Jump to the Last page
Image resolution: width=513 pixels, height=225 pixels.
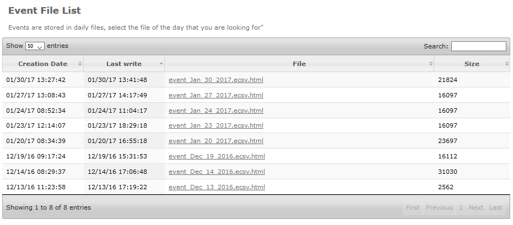(495, 208)
